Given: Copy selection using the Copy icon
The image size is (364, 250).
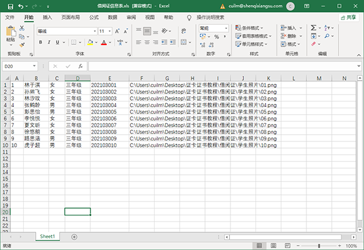Looking at the screenshot, I should [22, 36].
